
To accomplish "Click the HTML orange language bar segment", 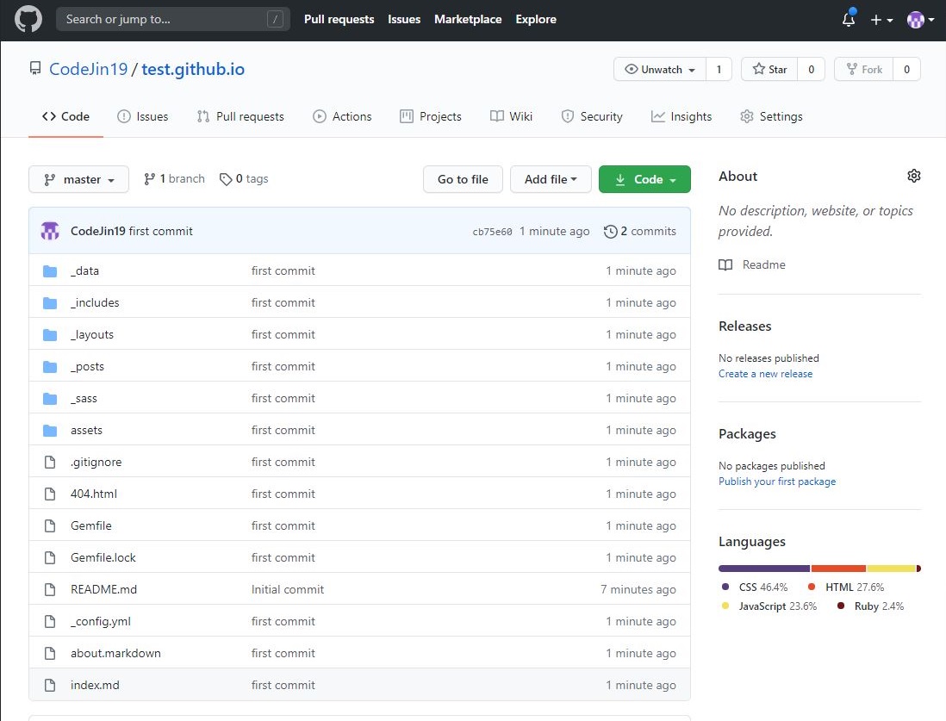I will [838, 569].
